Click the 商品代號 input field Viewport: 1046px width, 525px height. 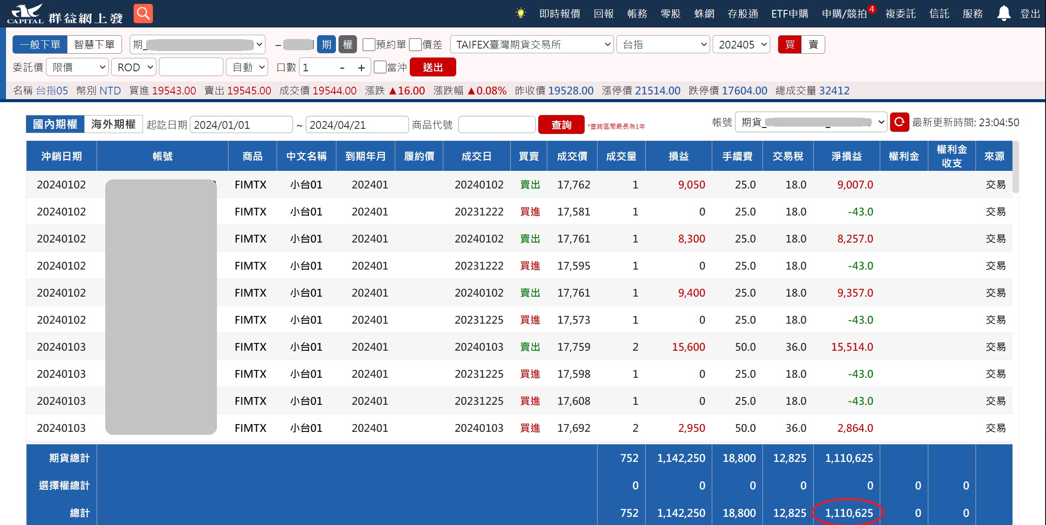pos(497,125)
